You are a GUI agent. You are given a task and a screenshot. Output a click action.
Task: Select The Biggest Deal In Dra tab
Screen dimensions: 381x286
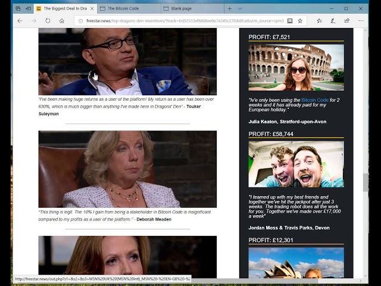(x=65, y=8)
